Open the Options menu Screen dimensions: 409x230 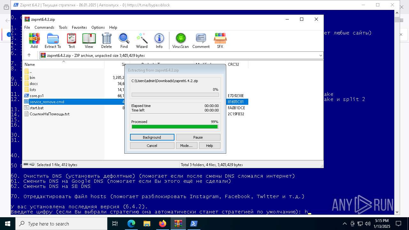click(98, 27)
